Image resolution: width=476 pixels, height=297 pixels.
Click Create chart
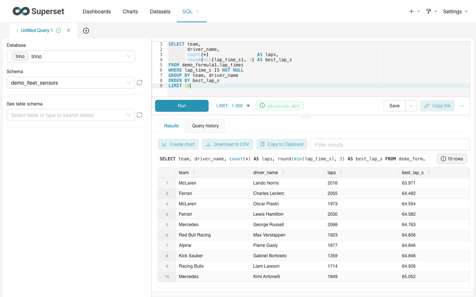(x=178, y=144)
